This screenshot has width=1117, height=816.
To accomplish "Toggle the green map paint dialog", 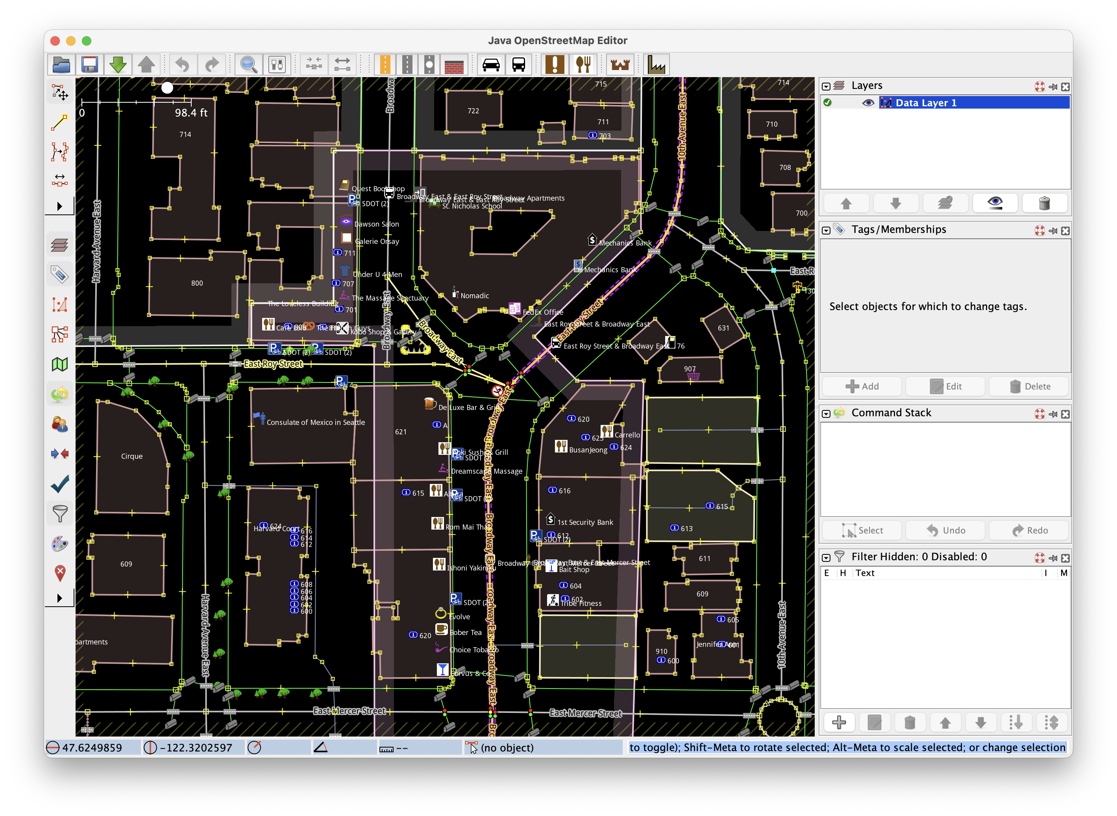I will (x=60, y=365).
